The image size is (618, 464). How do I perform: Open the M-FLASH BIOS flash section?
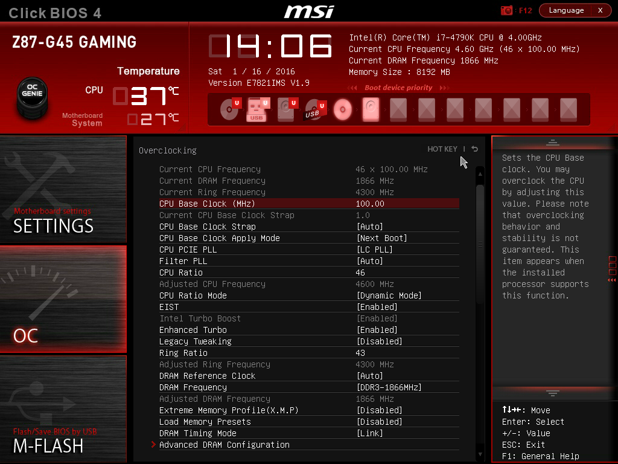pos(63,409)
